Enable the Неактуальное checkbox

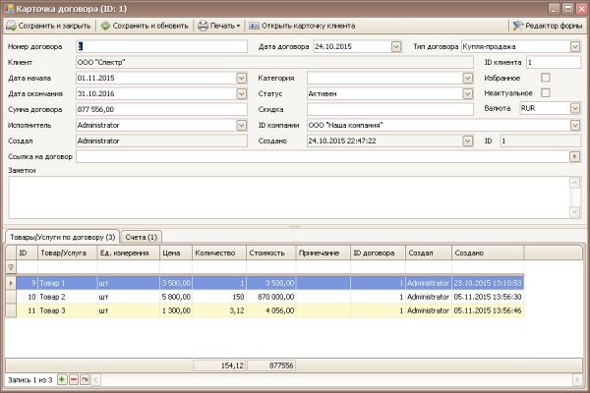pyautogui.click(x=546, y=93)
